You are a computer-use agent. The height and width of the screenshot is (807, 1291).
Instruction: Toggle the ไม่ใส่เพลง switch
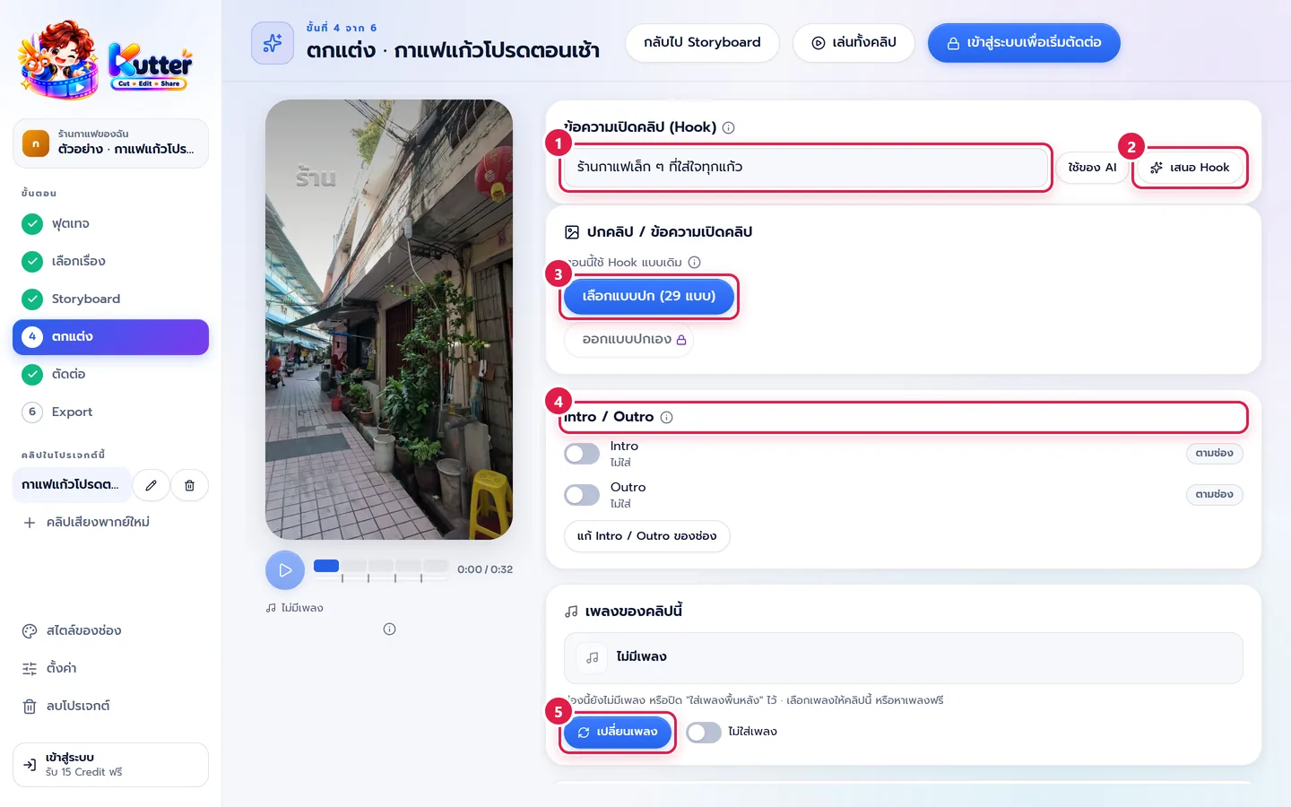pyautogui.click(x=704, y=733)
